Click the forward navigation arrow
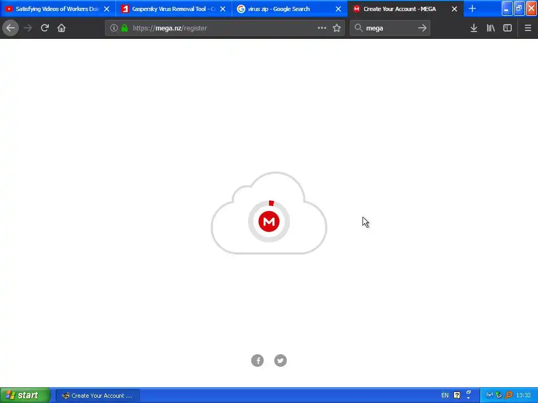This screenshot has height=403, width=538. (28, 28)
